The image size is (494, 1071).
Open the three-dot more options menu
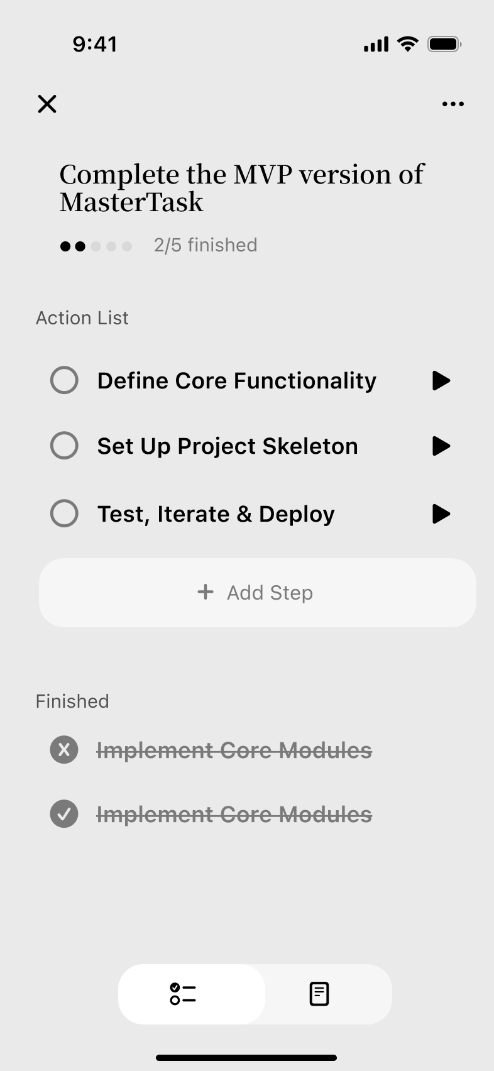tap(453, 104)
